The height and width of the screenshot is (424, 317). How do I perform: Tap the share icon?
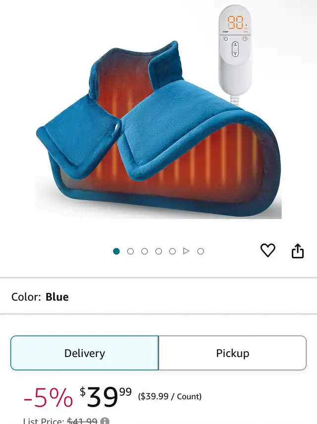tap(298, 251)
